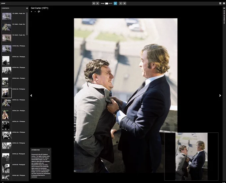Open the fourteenth thumbnail, two men in coats
The height and width of the screenshot is (183, 226).
pyautogui.click(x=6, y=158)
